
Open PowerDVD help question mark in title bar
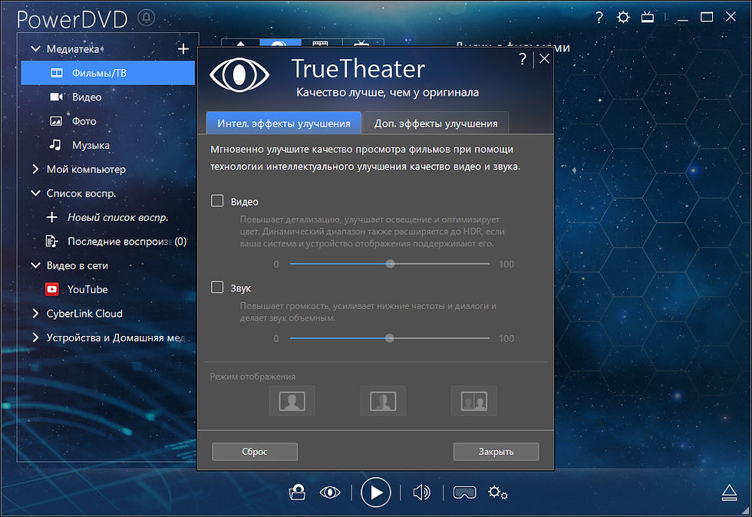[x=599, y=18]
